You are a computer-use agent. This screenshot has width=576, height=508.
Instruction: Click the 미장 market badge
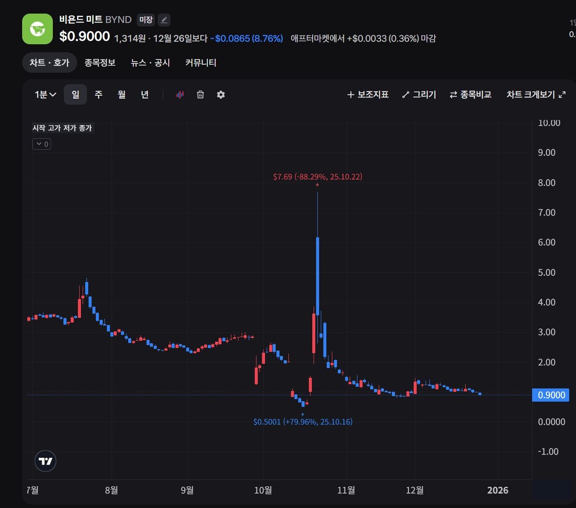pyautogui.click(x=146, y=20)
